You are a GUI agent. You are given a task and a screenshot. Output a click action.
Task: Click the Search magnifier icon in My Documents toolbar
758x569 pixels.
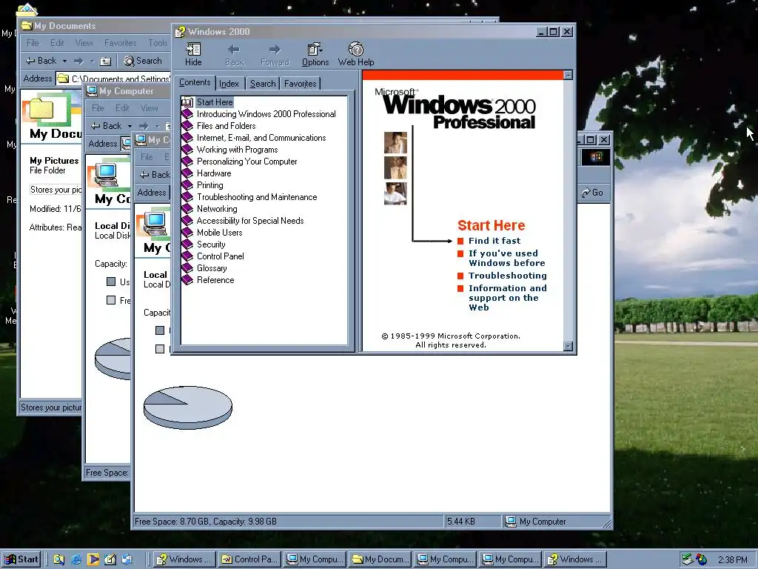coord(129,61)
